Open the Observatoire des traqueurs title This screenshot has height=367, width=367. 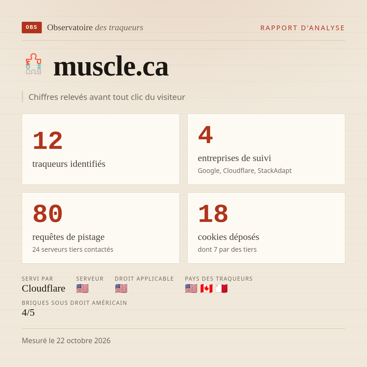point(95,28)
